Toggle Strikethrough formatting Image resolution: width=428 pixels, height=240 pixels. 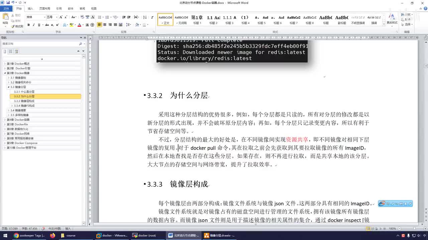[47, 25]
